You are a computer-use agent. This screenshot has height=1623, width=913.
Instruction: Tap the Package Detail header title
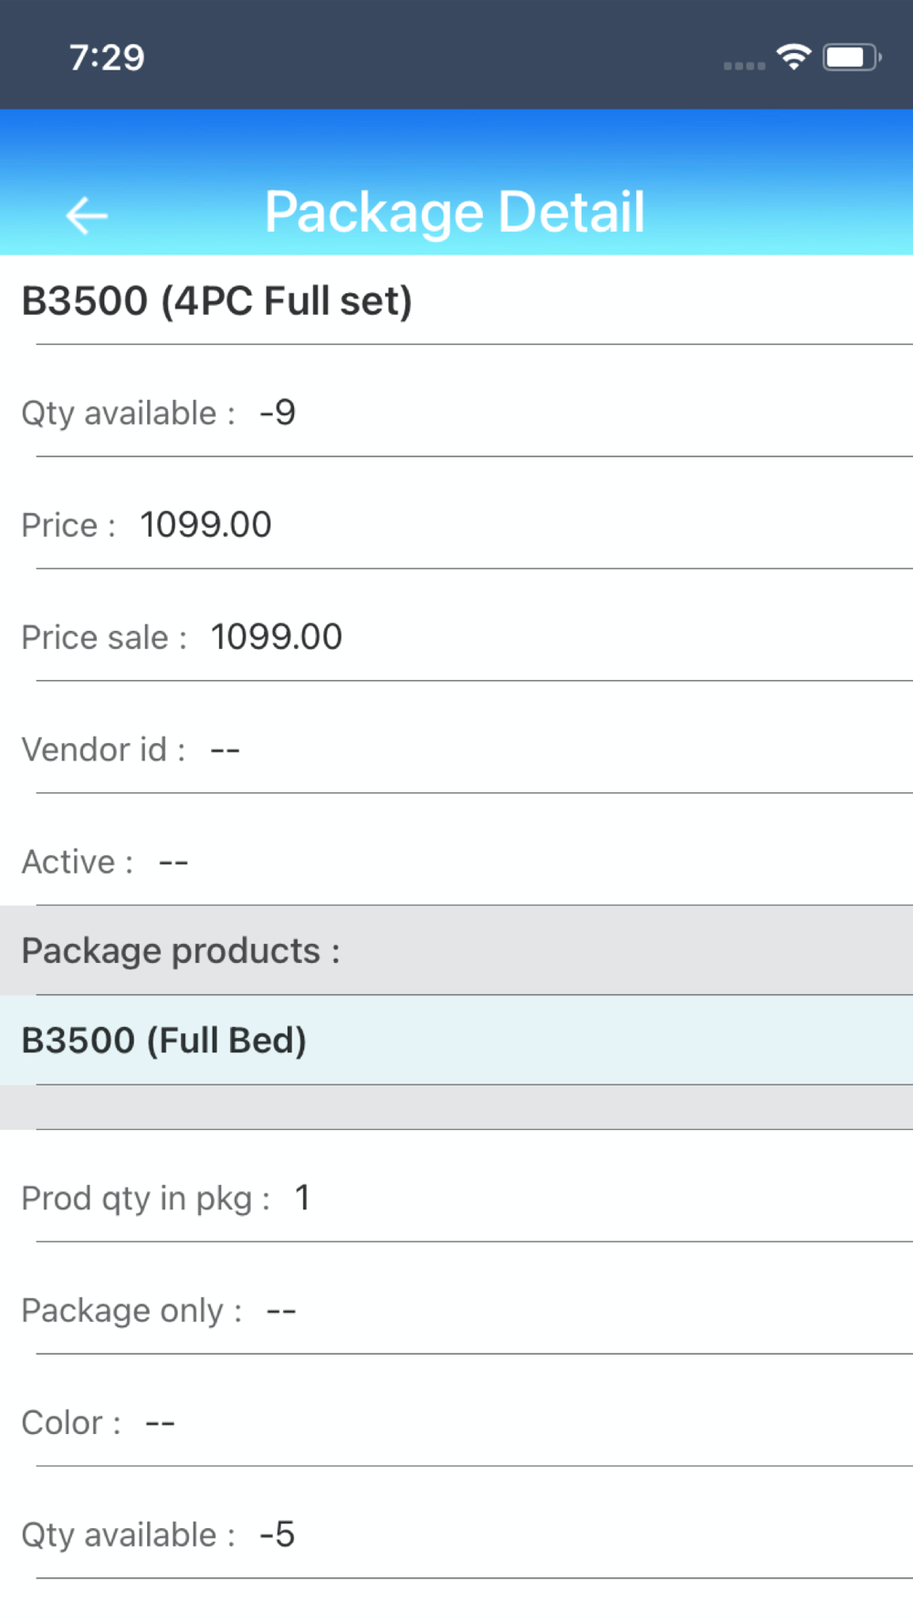tap(455, 212)
